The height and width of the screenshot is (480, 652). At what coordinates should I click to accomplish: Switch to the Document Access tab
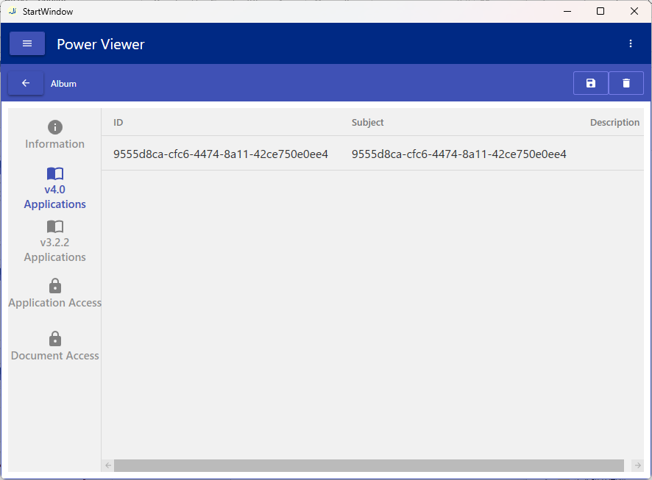click(55, 356)
